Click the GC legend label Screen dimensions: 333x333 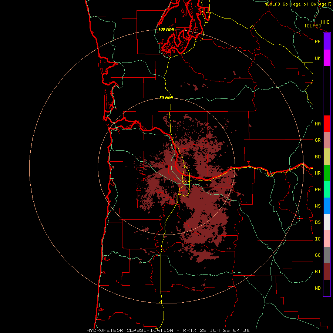tap(317, 255)
